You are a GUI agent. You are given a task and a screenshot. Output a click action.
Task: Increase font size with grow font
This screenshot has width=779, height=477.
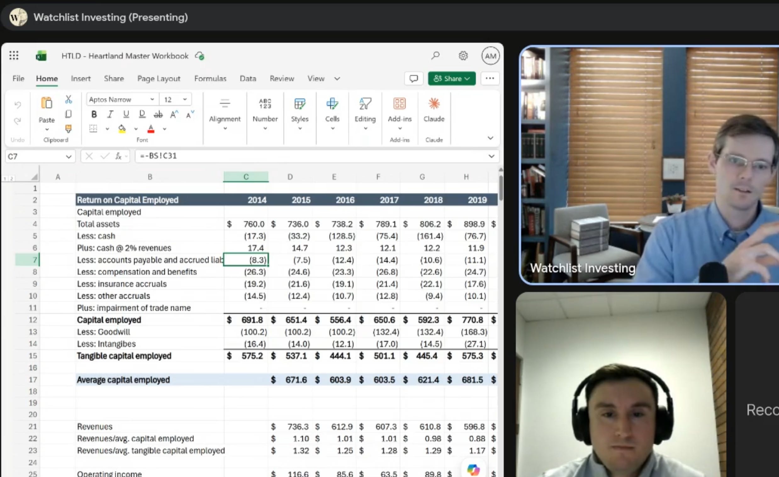pyautogui.click(x=174, y=114)
